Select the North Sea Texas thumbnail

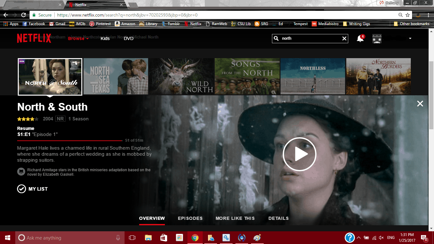116,76
